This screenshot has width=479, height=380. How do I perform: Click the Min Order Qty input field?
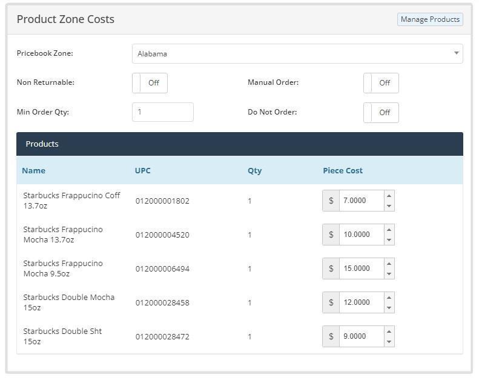pos(163,112)
